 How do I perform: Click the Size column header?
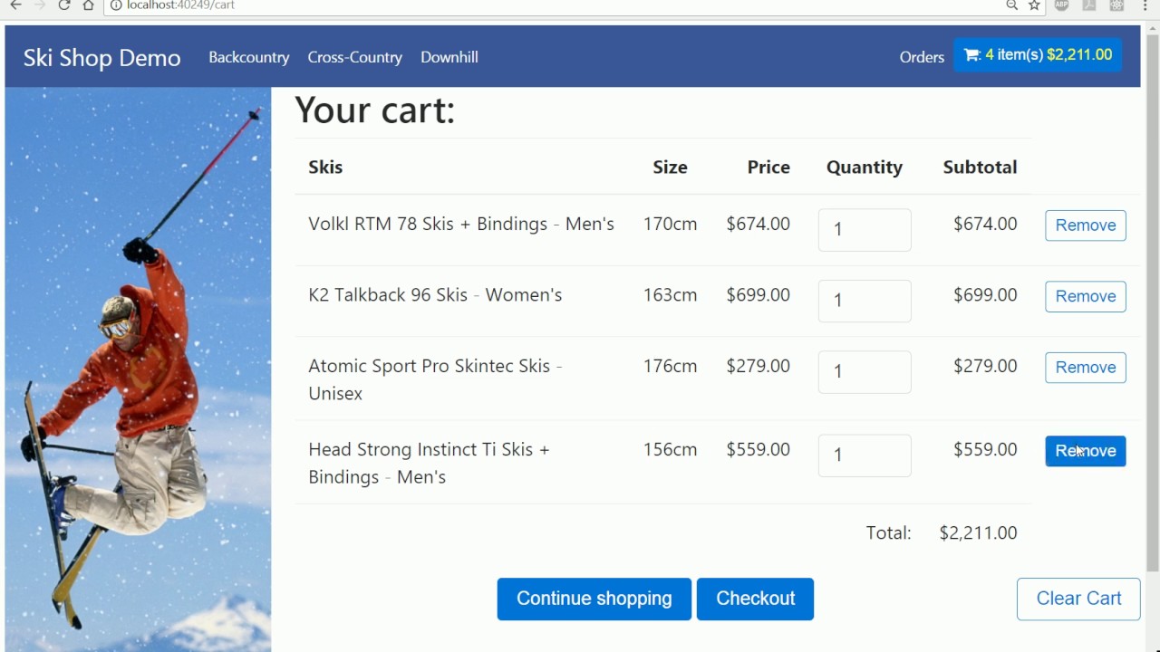(670, 167)
